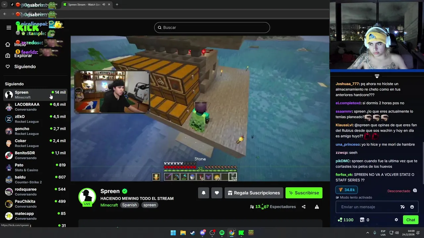Click Regala Suscripciones button
The image size is (424, 238).
pos(254,193)
